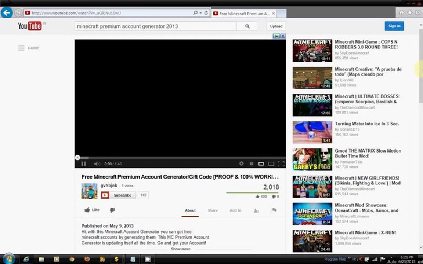Expand Program Files toolbar chevron in taskbar
This screenshot has height=264, width=423.
pos(349,258)
